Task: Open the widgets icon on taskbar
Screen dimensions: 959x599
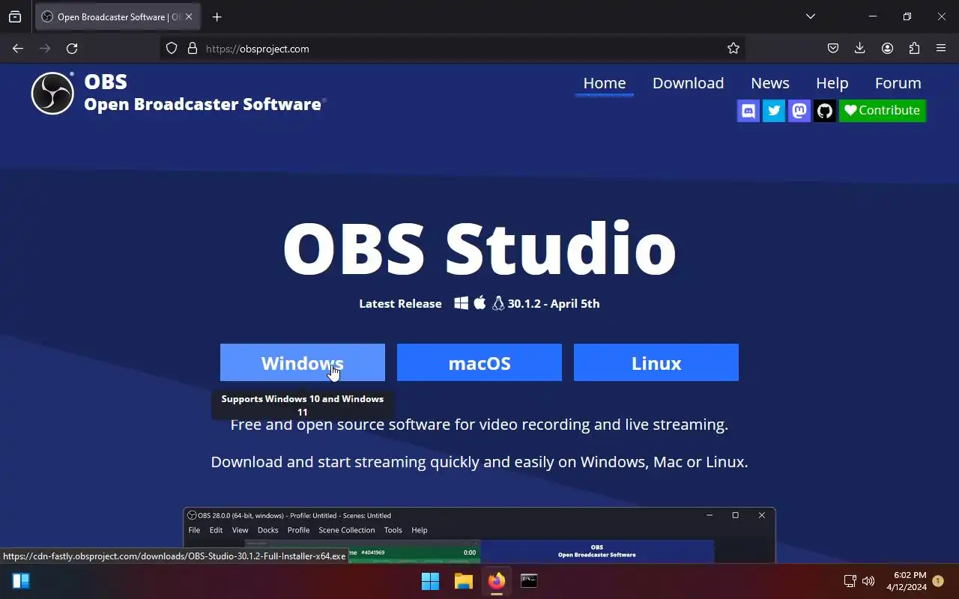Action: (21, 581)
